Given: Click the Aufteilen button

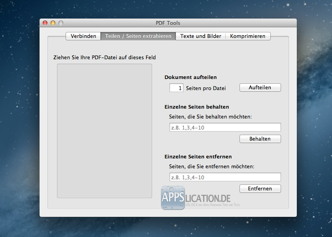Looking at the screenshot, I should [x=260, y=88].
